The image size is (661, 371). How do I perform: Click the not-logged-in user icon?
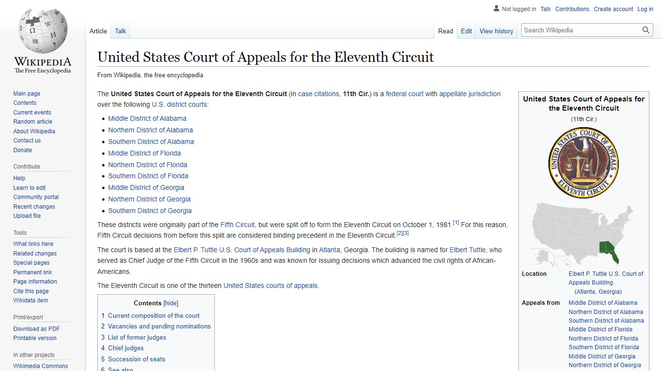point(496,9)
